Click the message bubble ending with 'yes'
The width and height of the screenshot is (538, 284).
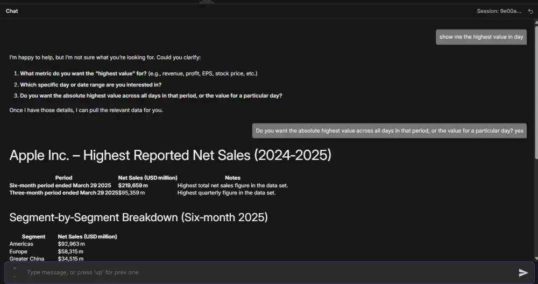(390, 131)
